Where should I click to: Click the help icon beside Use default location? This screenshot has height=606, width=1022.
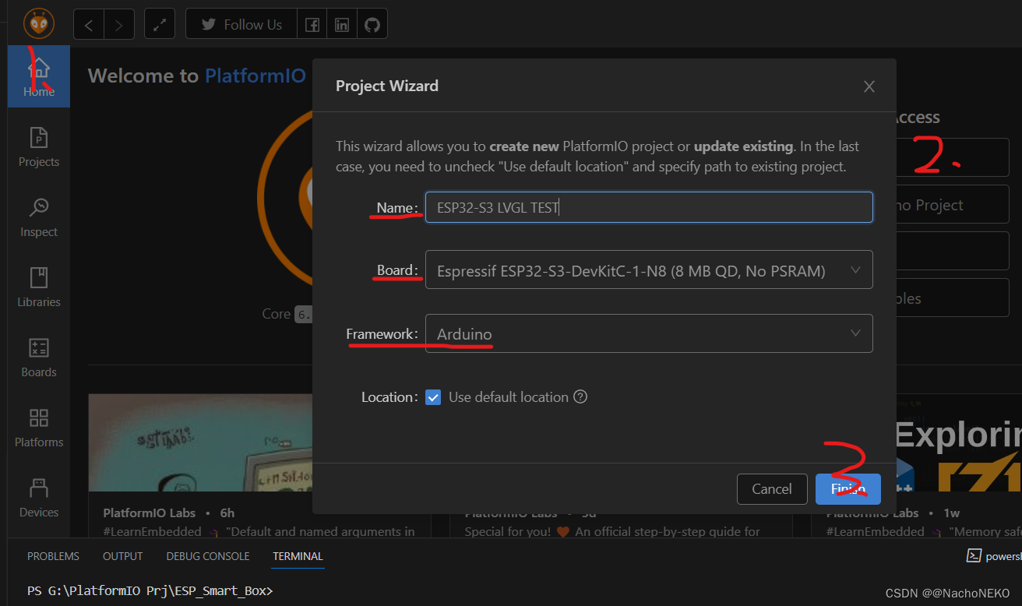pyautogui.click(x=580, y=396)
